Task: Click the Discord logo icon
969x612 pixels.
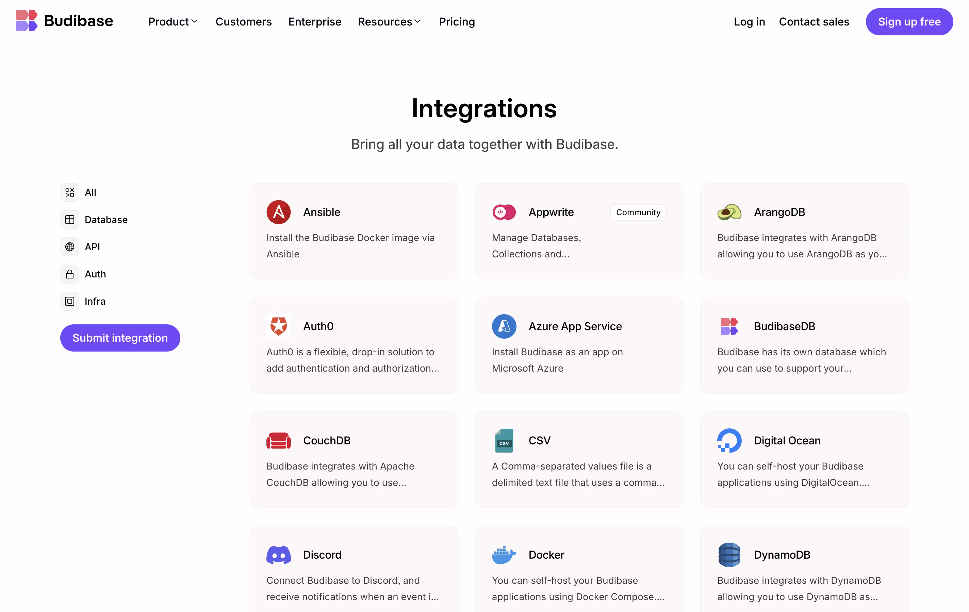Action: (x=278, y=555)
